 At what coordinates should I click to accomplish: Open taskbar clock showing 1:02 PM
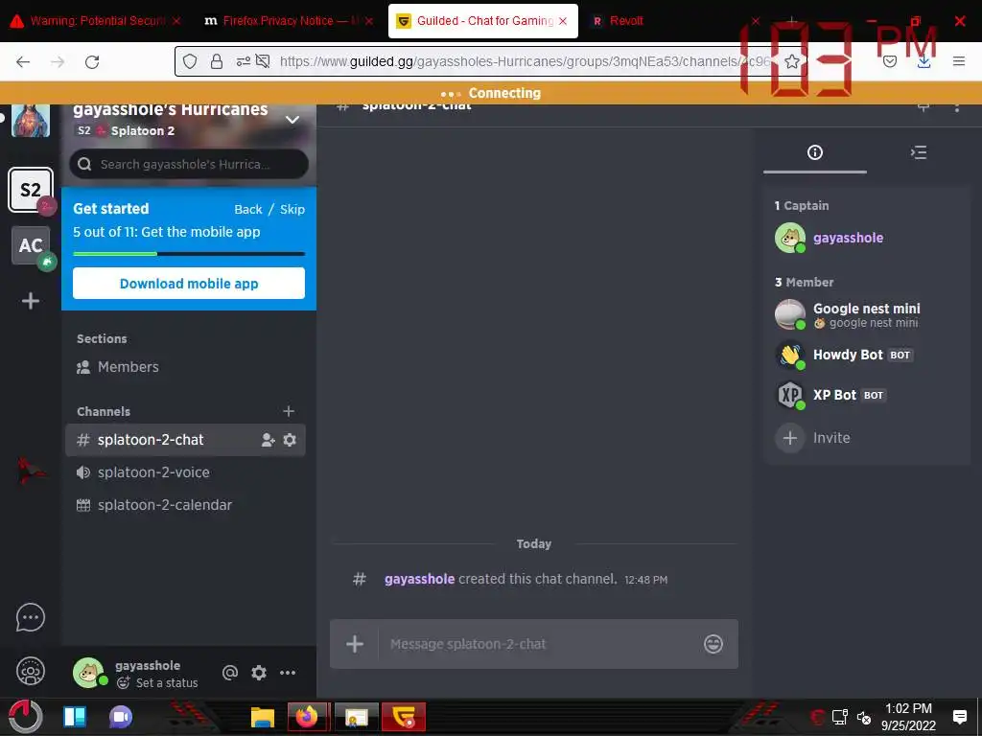[908, 717]
